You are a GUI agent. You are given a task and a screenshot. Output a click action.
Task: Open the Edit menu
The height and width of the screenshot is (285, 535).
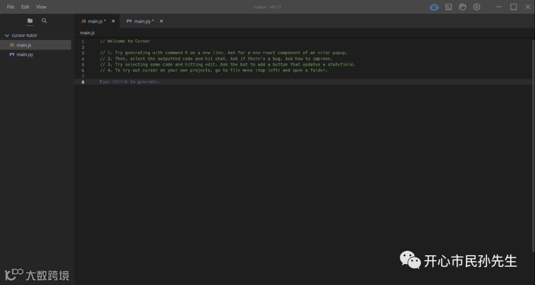[25, 7]
